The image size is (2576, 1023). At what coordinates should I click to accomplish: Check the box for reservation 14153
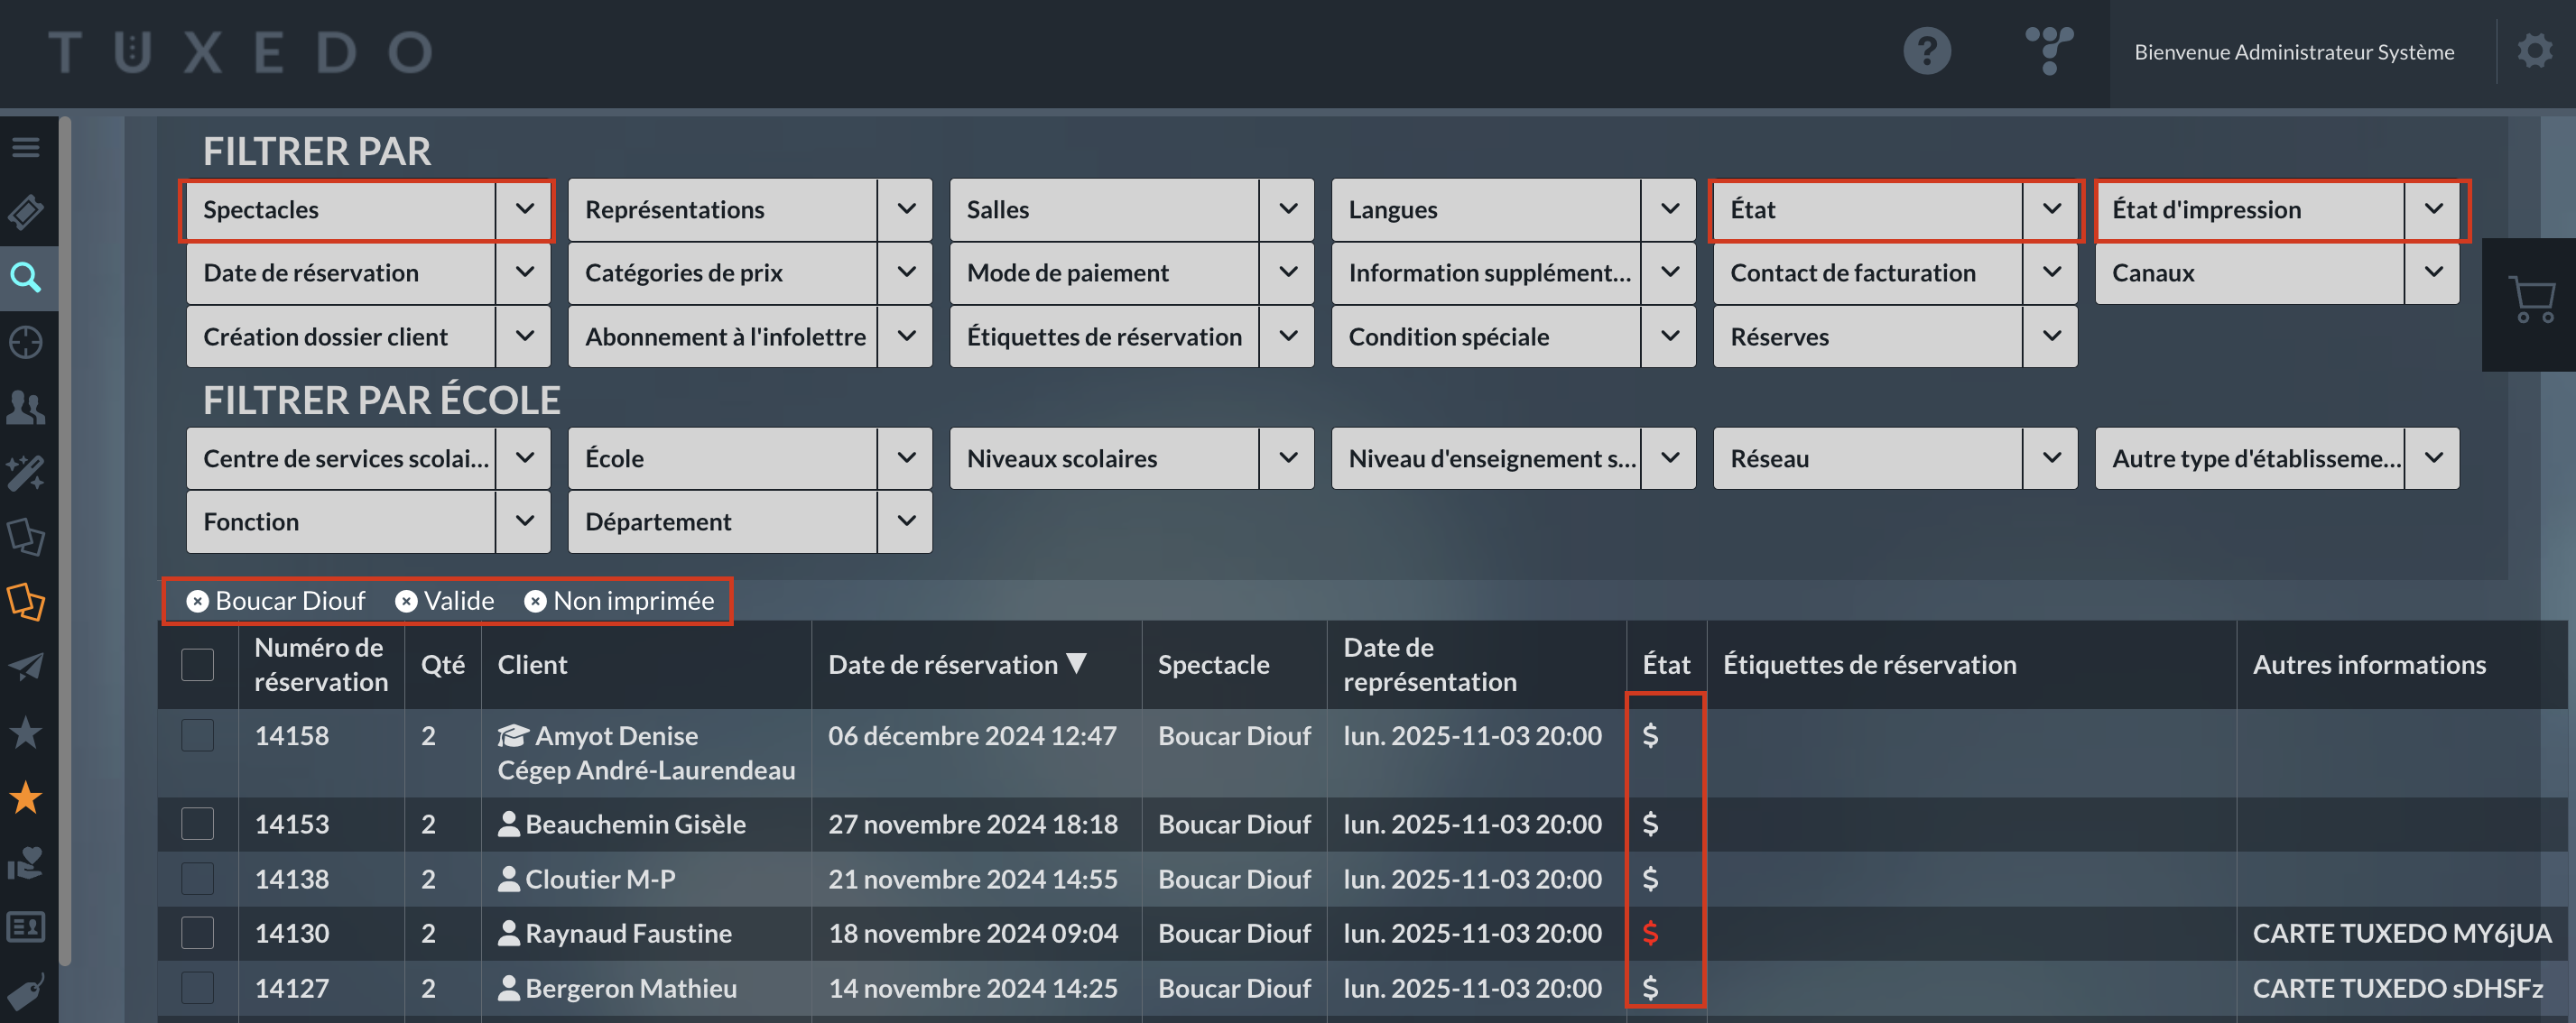[198, 825]
